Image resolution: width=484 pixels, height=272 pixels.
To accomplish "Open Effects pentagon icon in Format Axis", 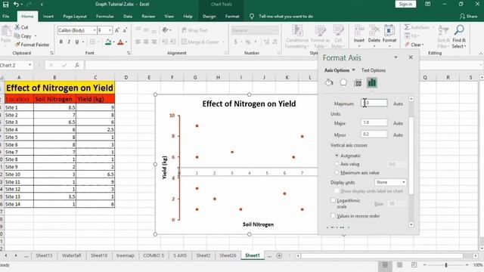I will (x=343, y=82).
